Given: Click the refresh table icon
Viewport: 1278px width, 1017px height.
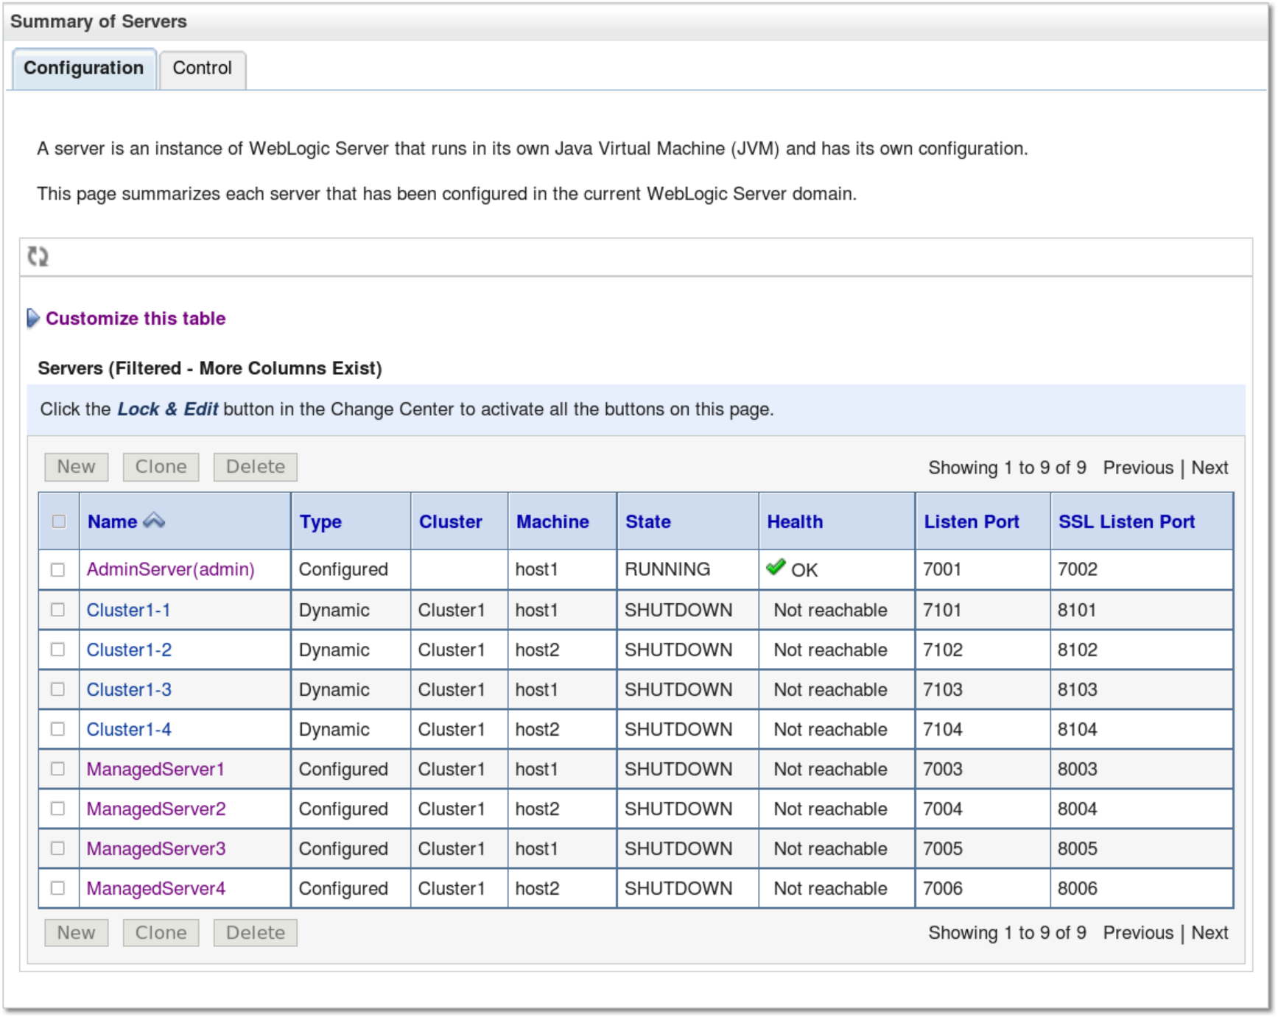Looking at the screenshot, I should [38, 256].
